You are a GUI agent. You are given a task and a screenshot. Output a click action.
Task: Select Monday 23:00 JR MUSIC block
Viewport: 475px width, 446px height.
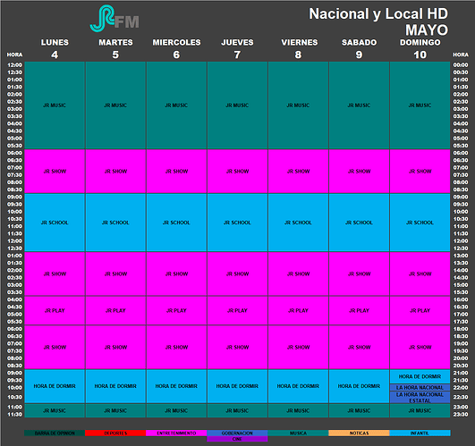(55, 410)
